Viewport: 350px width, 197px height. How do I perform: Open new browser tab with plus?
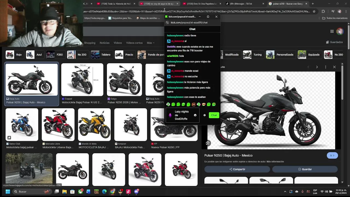pos(313,4)
